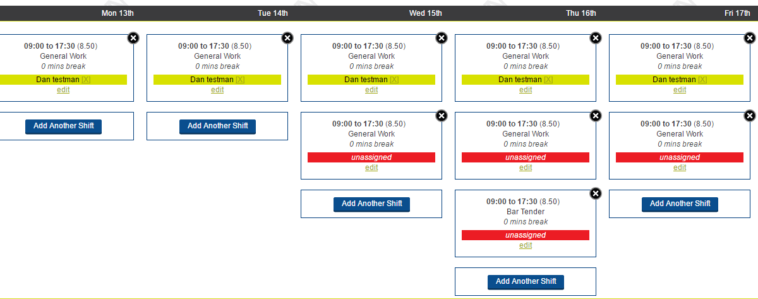This screenshot has height=299, width=758.
Task: Click Dan testman name on Tuesday shift
Action: pyautogui.click(x=212, y=80)
